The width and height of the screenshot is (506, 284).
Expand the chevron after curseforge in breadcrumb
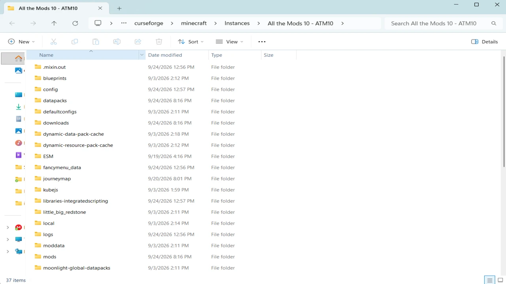[x=172, y=23]
